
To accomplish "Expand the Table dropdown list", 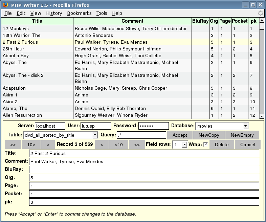I will point(61,135).
